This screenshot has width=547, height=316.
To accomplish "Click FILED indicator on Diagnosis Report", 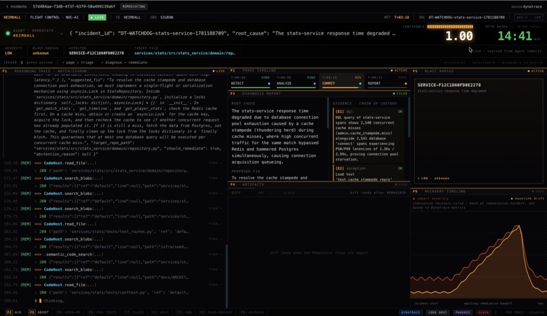I will click(x=400, y=94).
